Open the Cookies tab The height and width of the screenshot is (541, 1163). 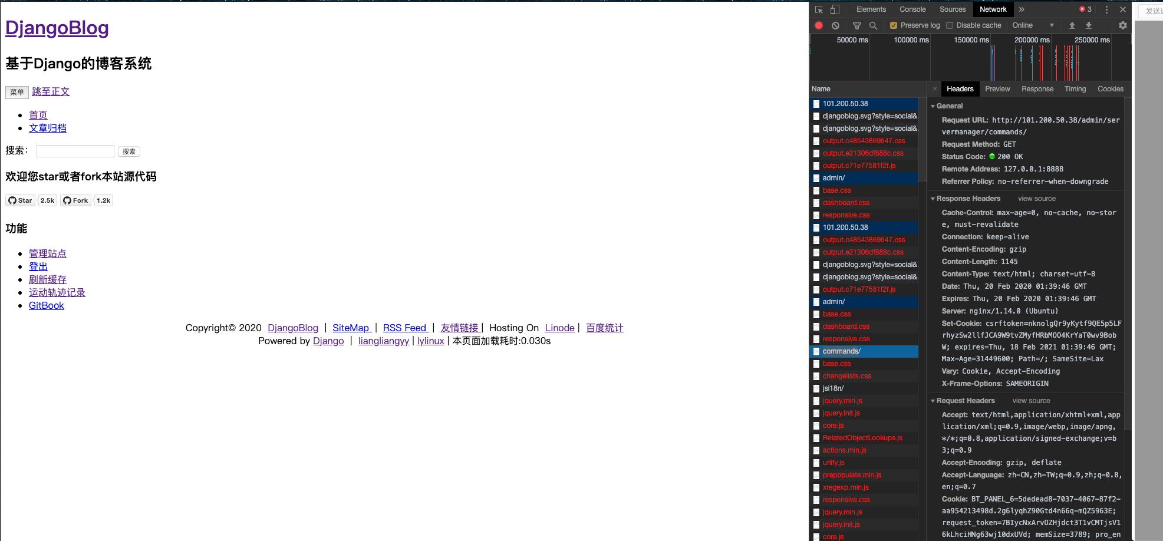coord(1111,89)
